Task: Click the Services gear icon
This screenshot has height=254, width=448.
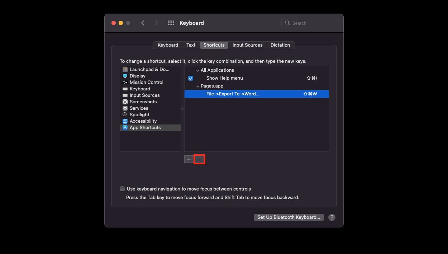Action: (x=125, y=108)
